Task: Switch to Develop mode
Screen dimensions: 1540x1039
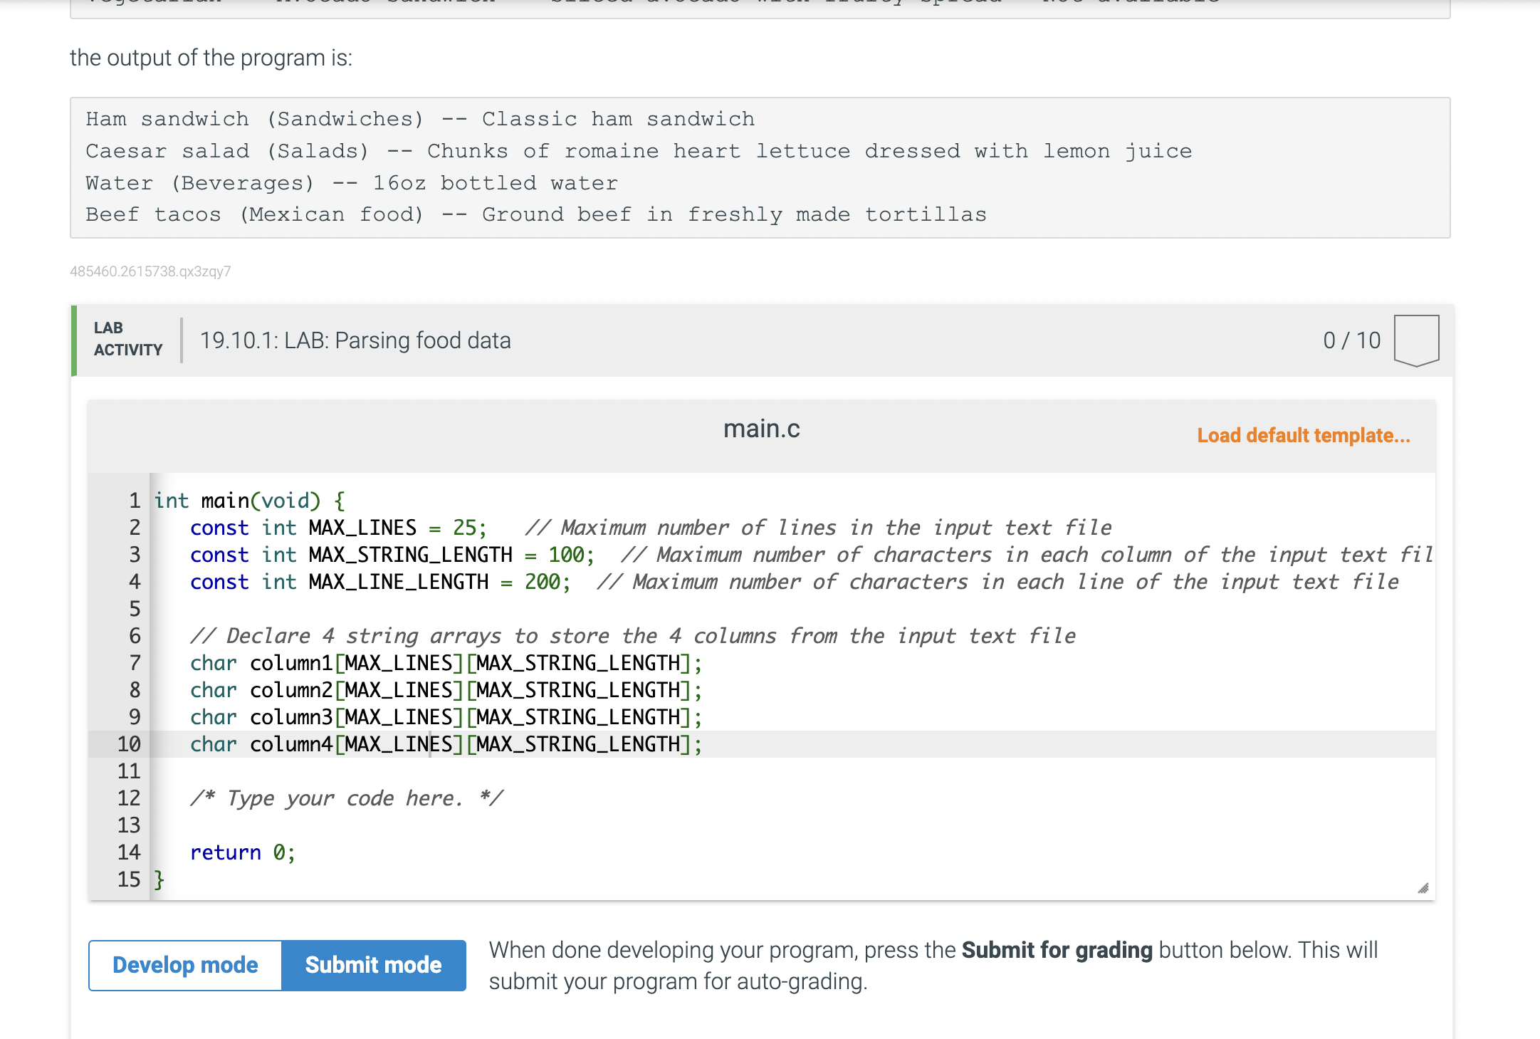Action: (x=185, y=965)
